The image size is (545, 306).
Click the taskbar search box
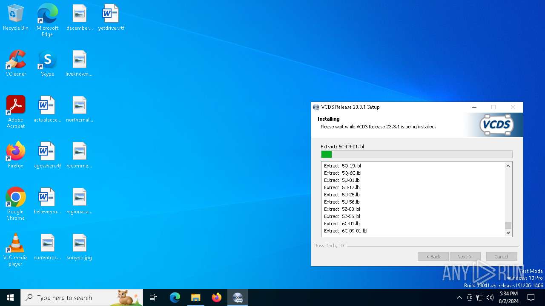pos(82,297)
